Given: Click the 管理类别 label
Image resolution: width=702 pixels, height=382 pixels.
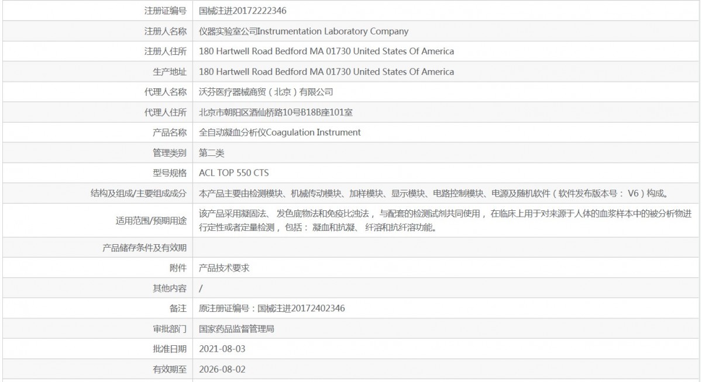Looking at the screenshot, I should pyautogui.click(x=170, y=153).
